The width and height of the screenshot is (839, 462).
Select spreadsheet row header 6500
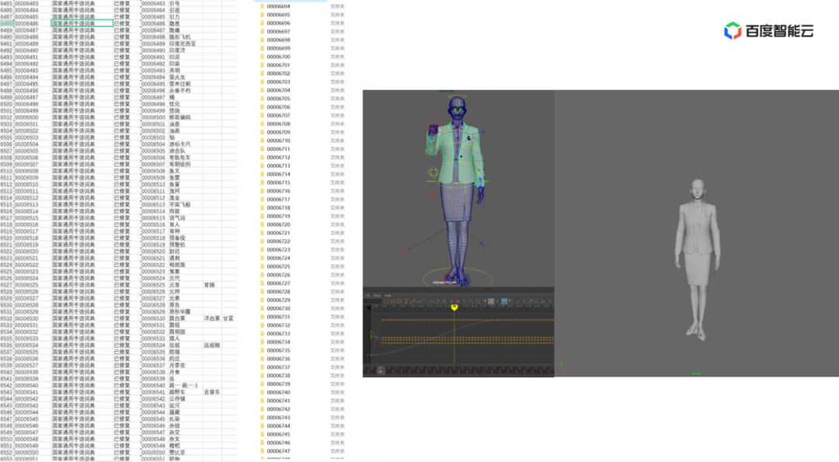(x=6, y=104)
